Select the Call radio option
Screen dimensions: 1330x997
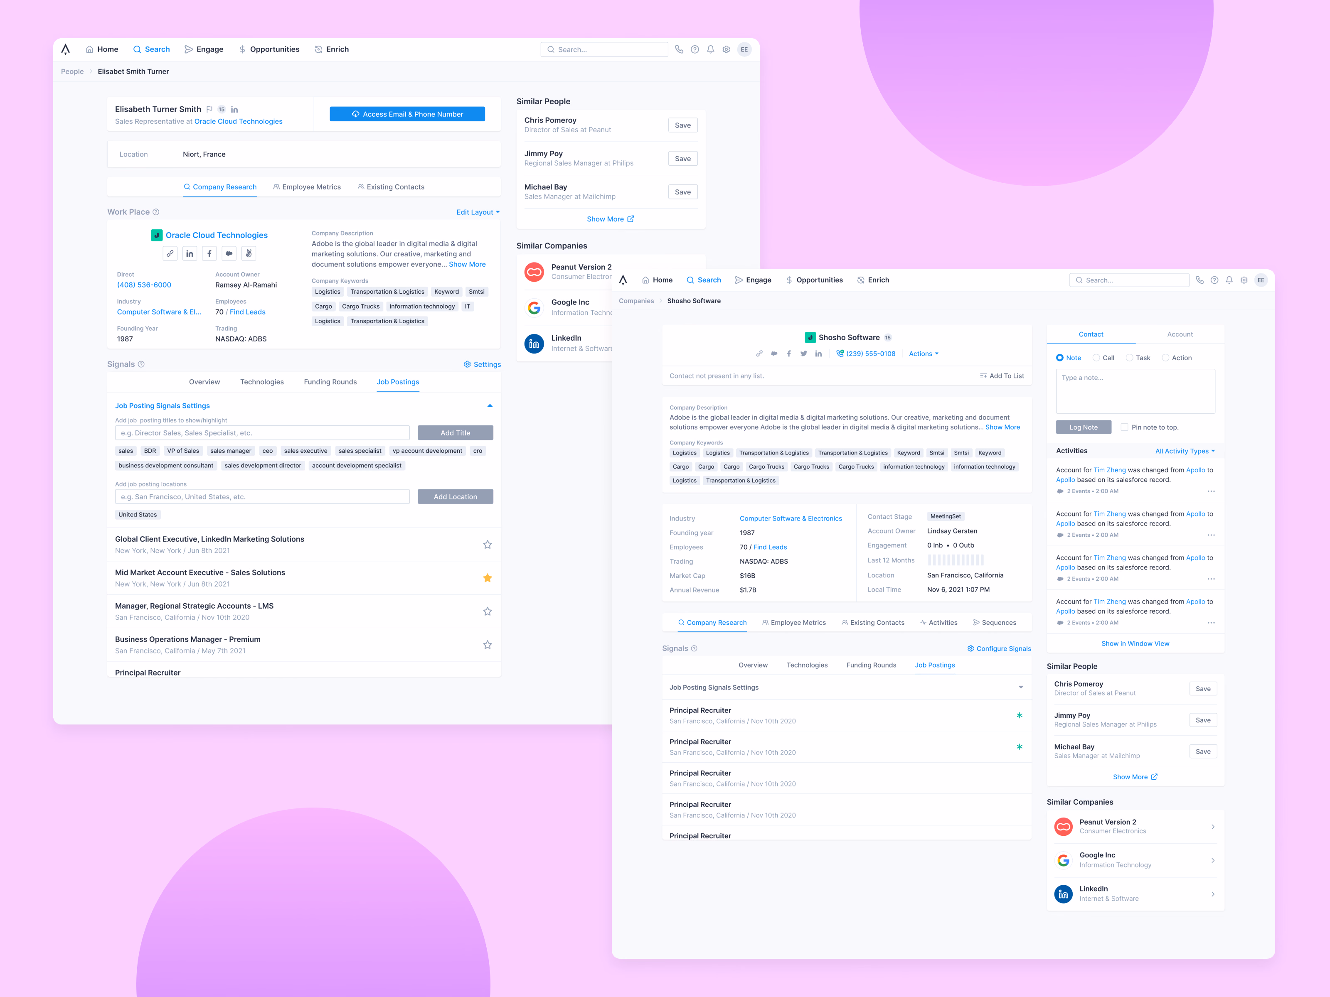click(x=1096, y=358)
